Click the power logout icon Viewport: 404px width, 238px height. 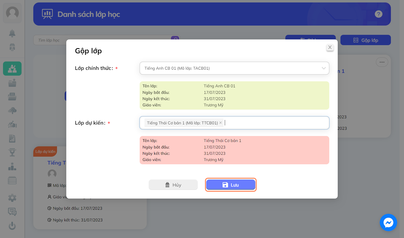(12, 226)
